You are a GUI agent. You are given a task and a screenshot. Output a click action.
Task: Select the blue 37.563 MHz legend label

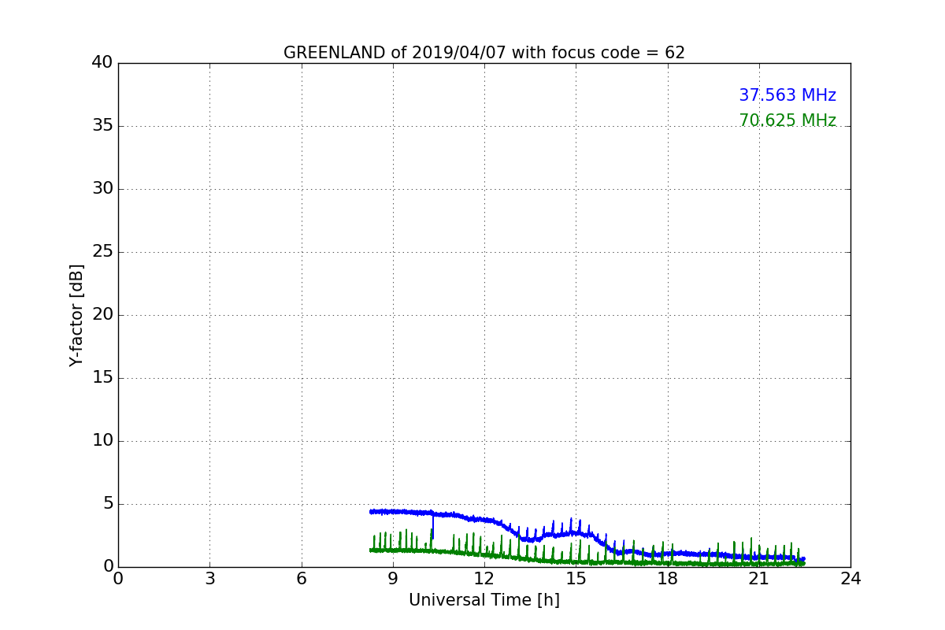pyautogui.click(x=787, y=95)
